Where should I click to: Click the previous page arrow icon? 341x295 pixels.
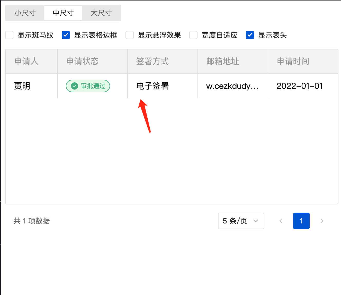[281, 221]
